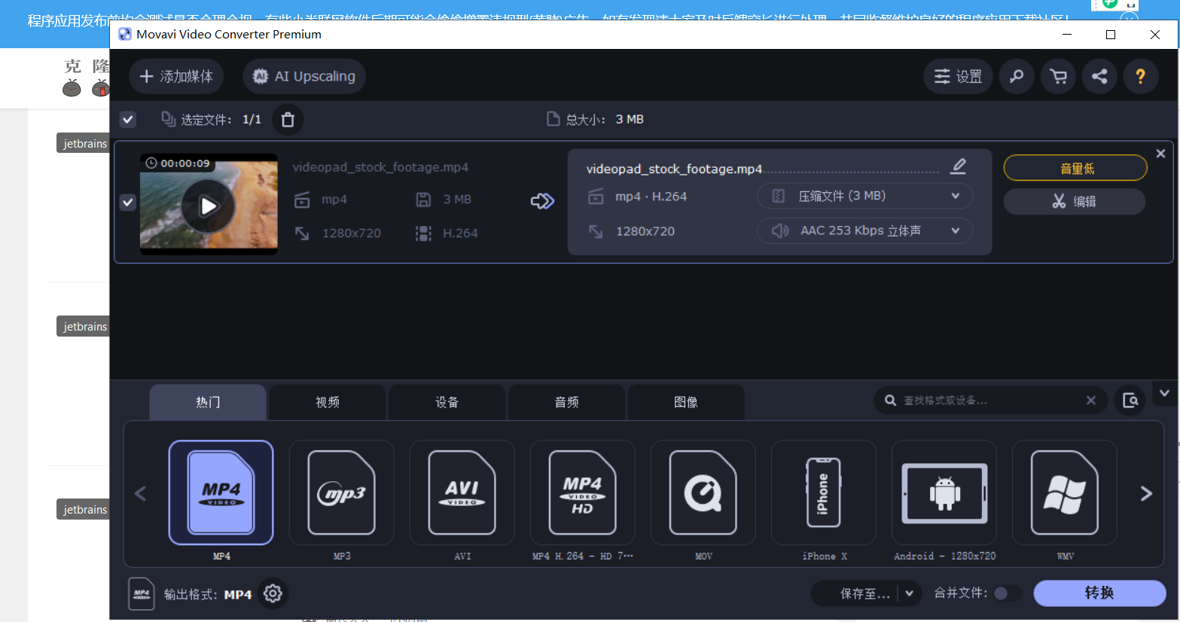Click the Add Media (添加媒体) button
Screen dimensions: 1180x622
pos(176,76)
